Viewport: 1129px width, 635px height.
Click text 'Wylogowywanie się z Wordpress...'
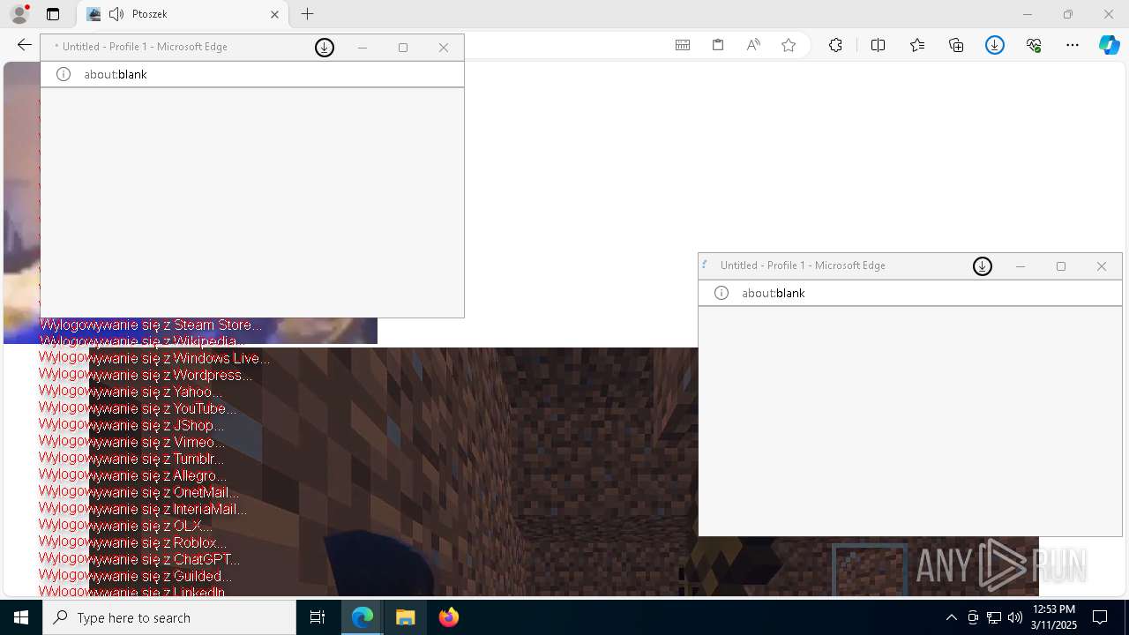coord(146,375)
